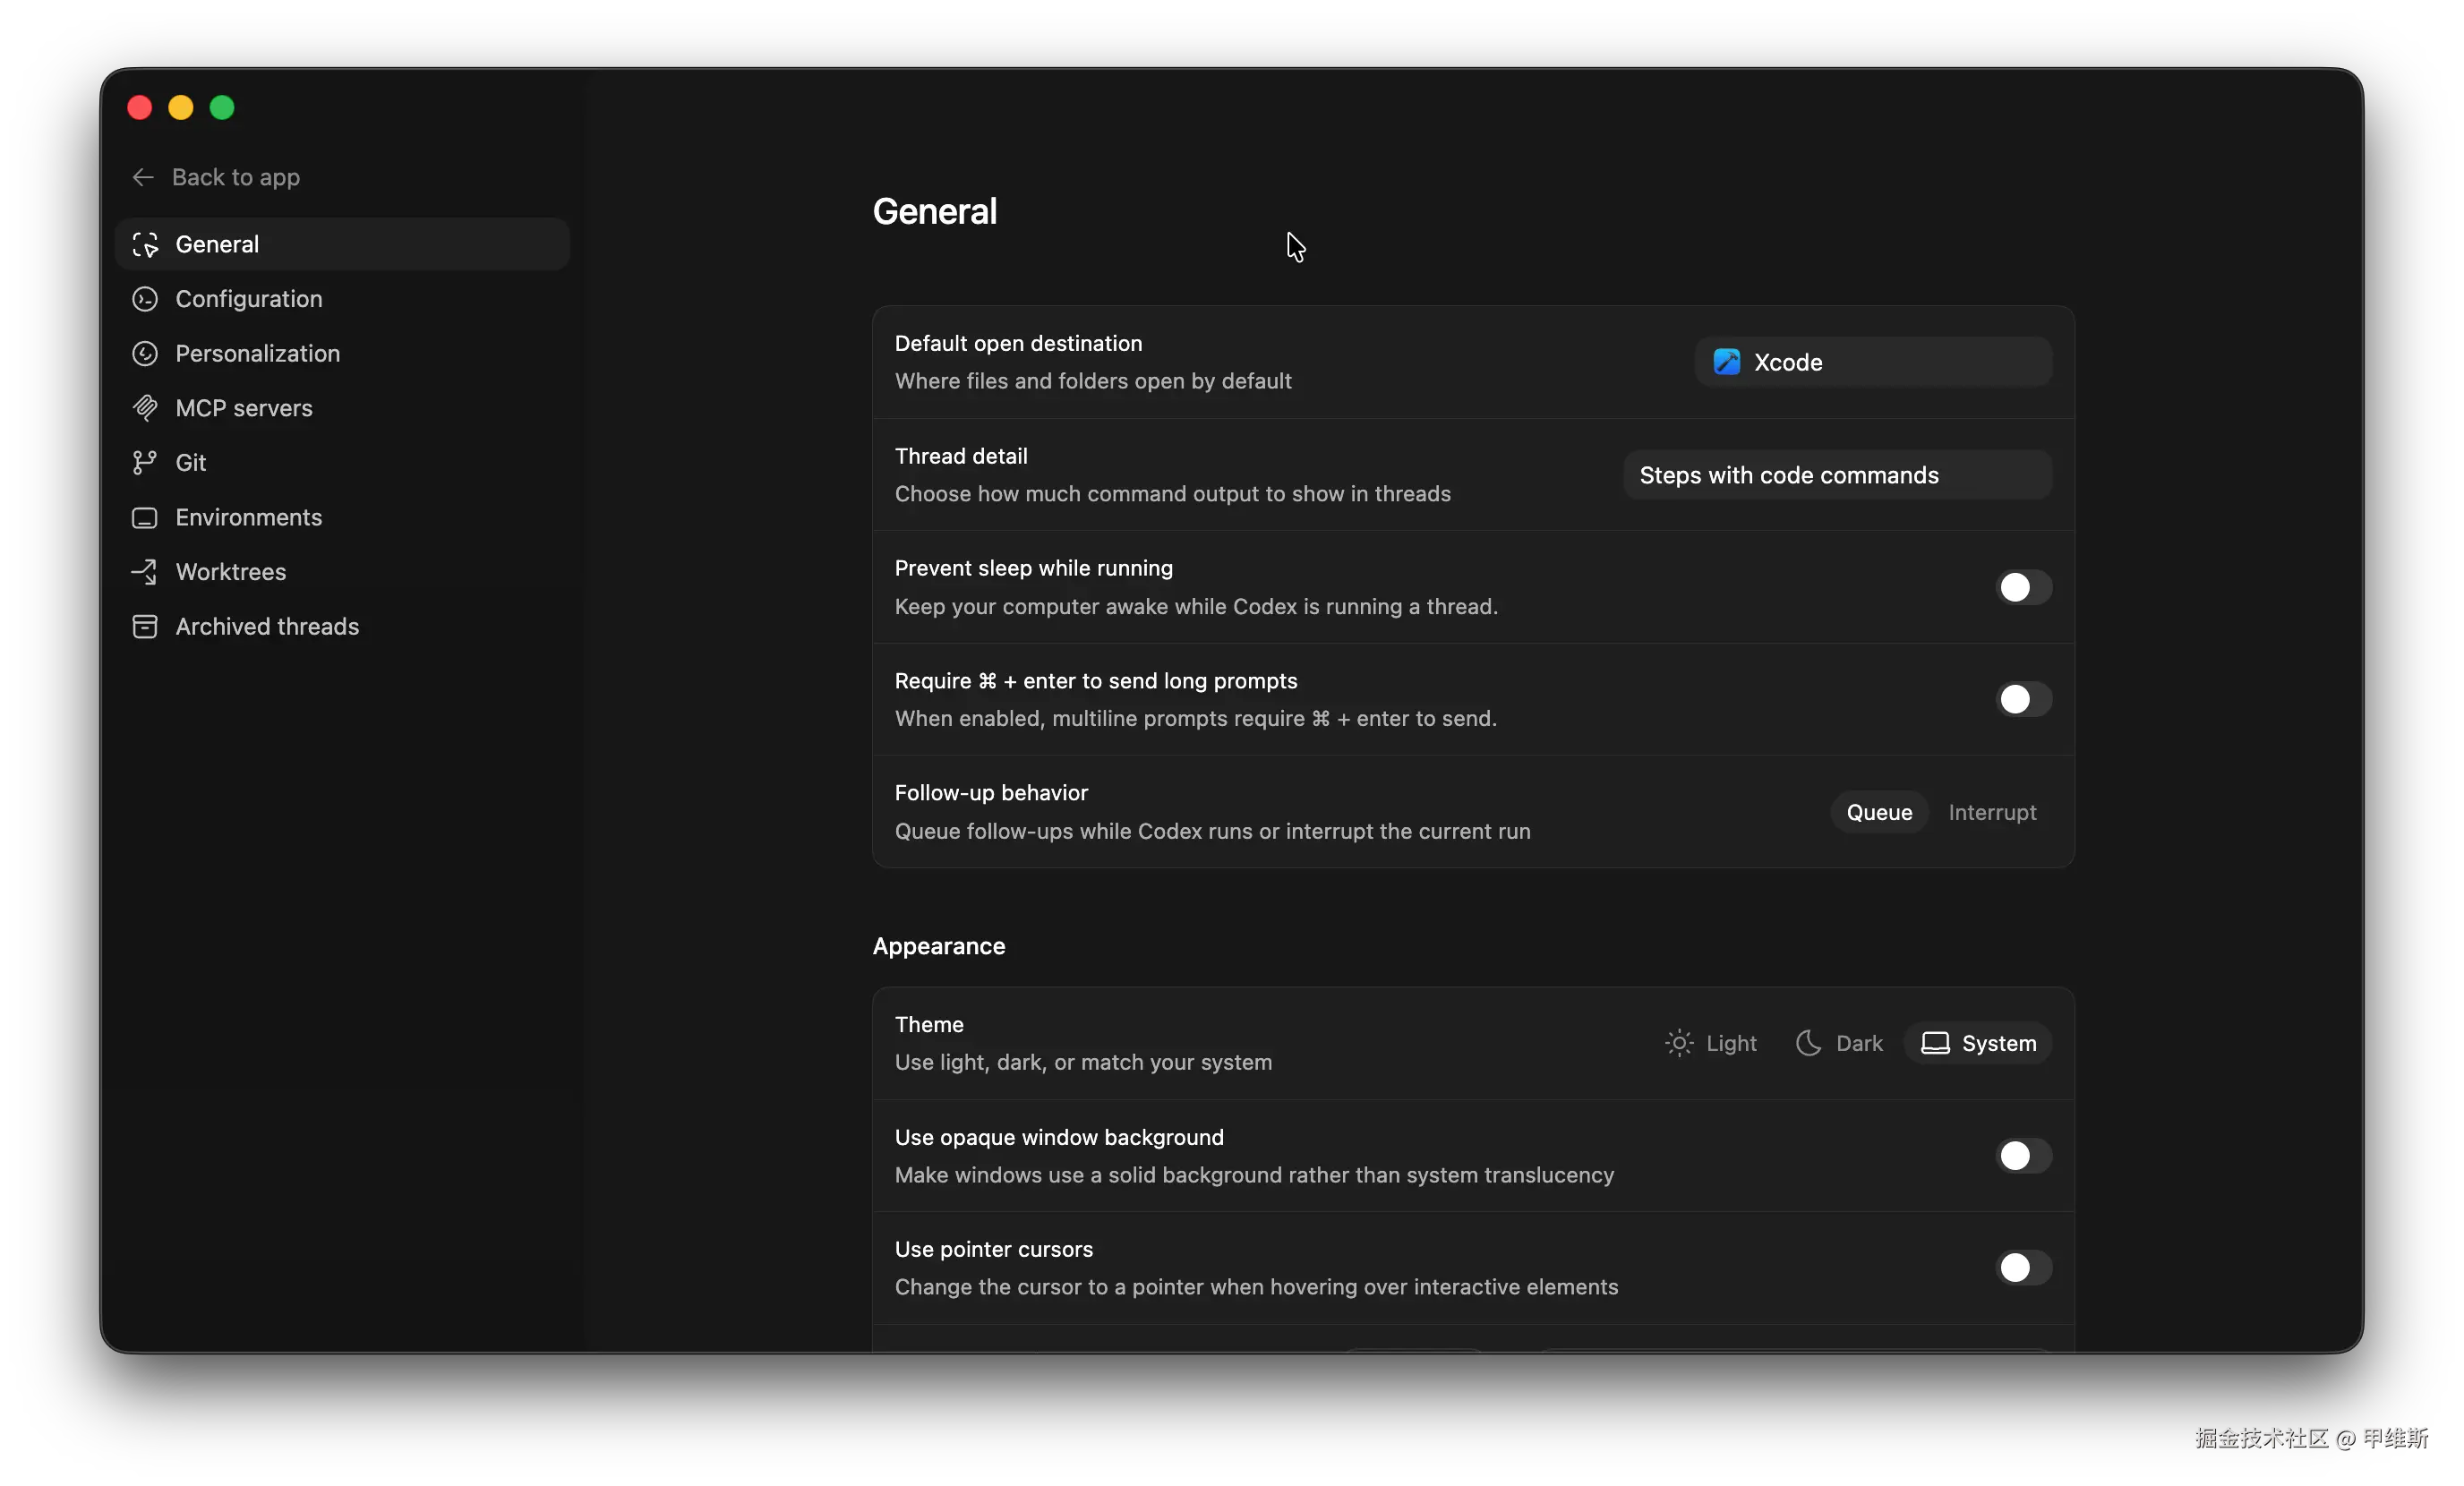Select Interrupt follow-up behavior

1991,813
